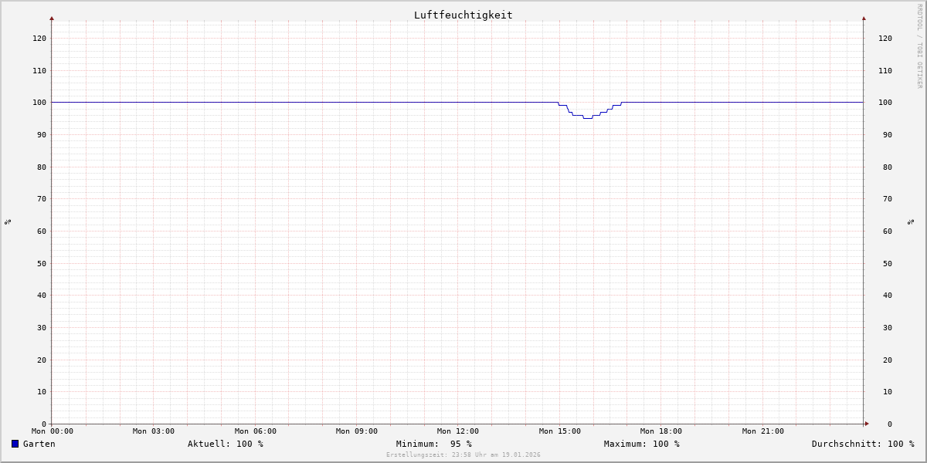Click the 100 label on the right axis
This screenshot has height=463, width=927.
pyautogui.click(x=885, y=103)
